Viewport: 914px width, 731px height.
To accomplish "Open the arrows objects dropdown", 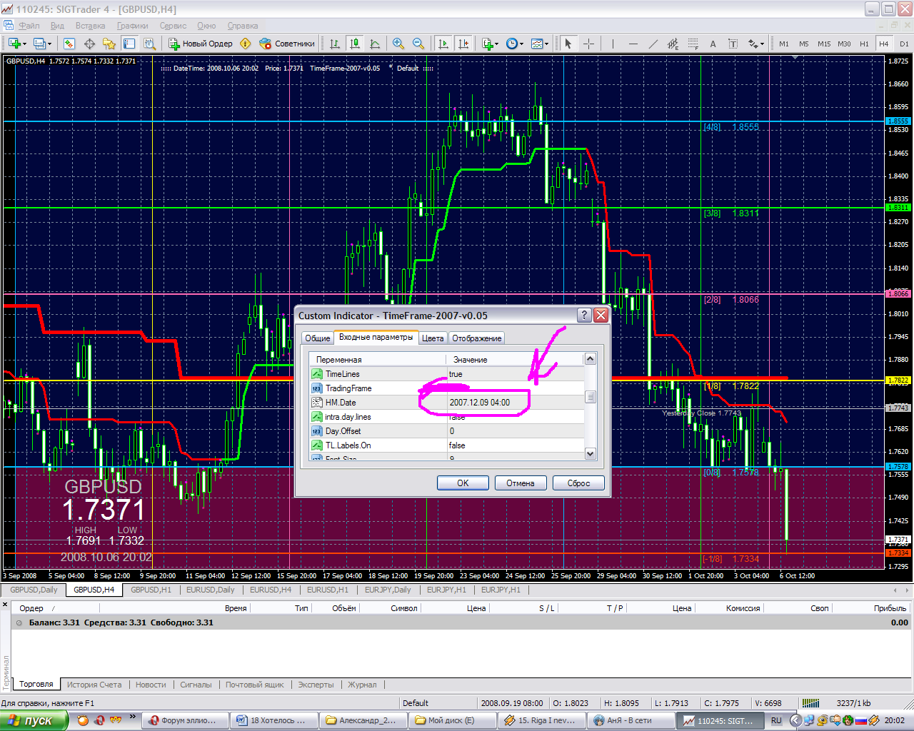I will click(x=756, y=44).
